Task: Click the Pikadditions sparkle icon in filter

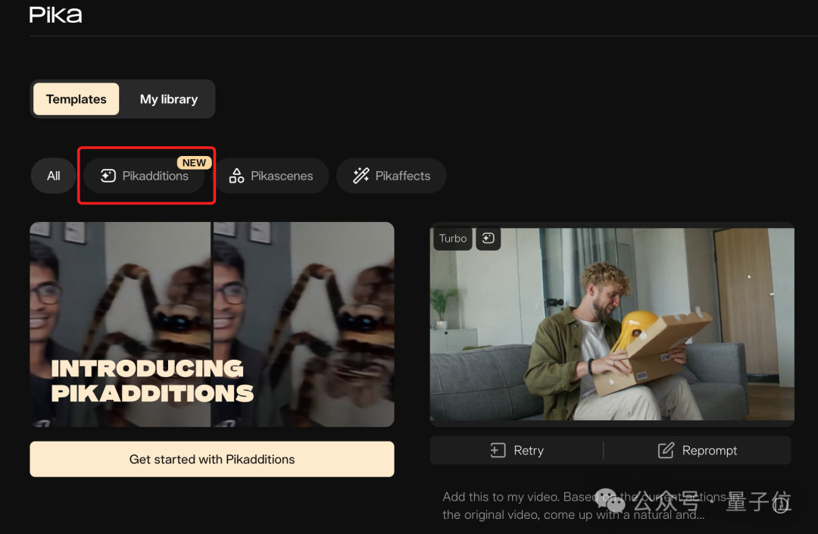Action: [108, 176]
